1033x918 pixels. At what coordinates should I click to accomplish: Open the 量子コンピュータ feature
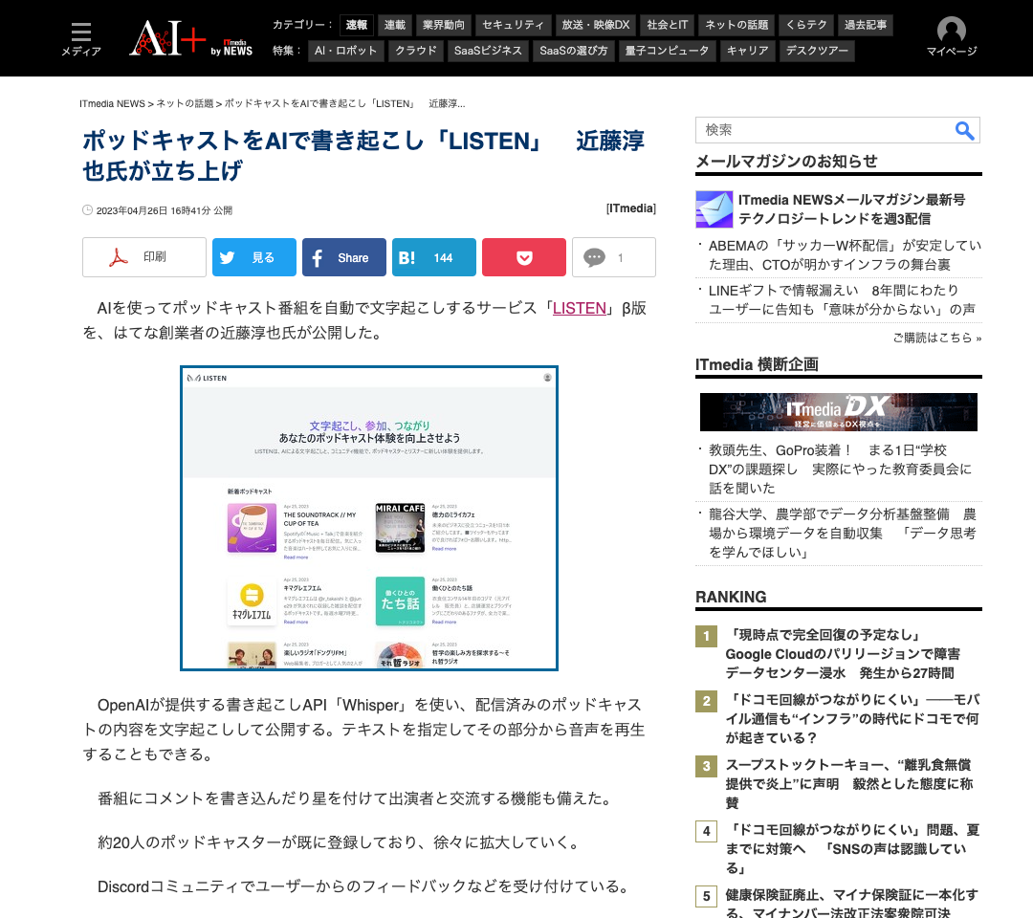(667, 51)
